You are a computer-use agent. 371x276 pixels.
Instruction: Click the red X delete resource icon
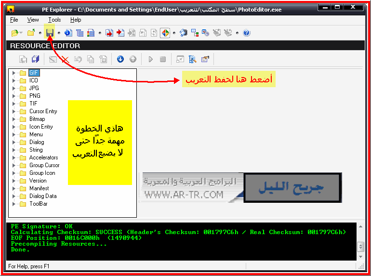tap(65, 59)
